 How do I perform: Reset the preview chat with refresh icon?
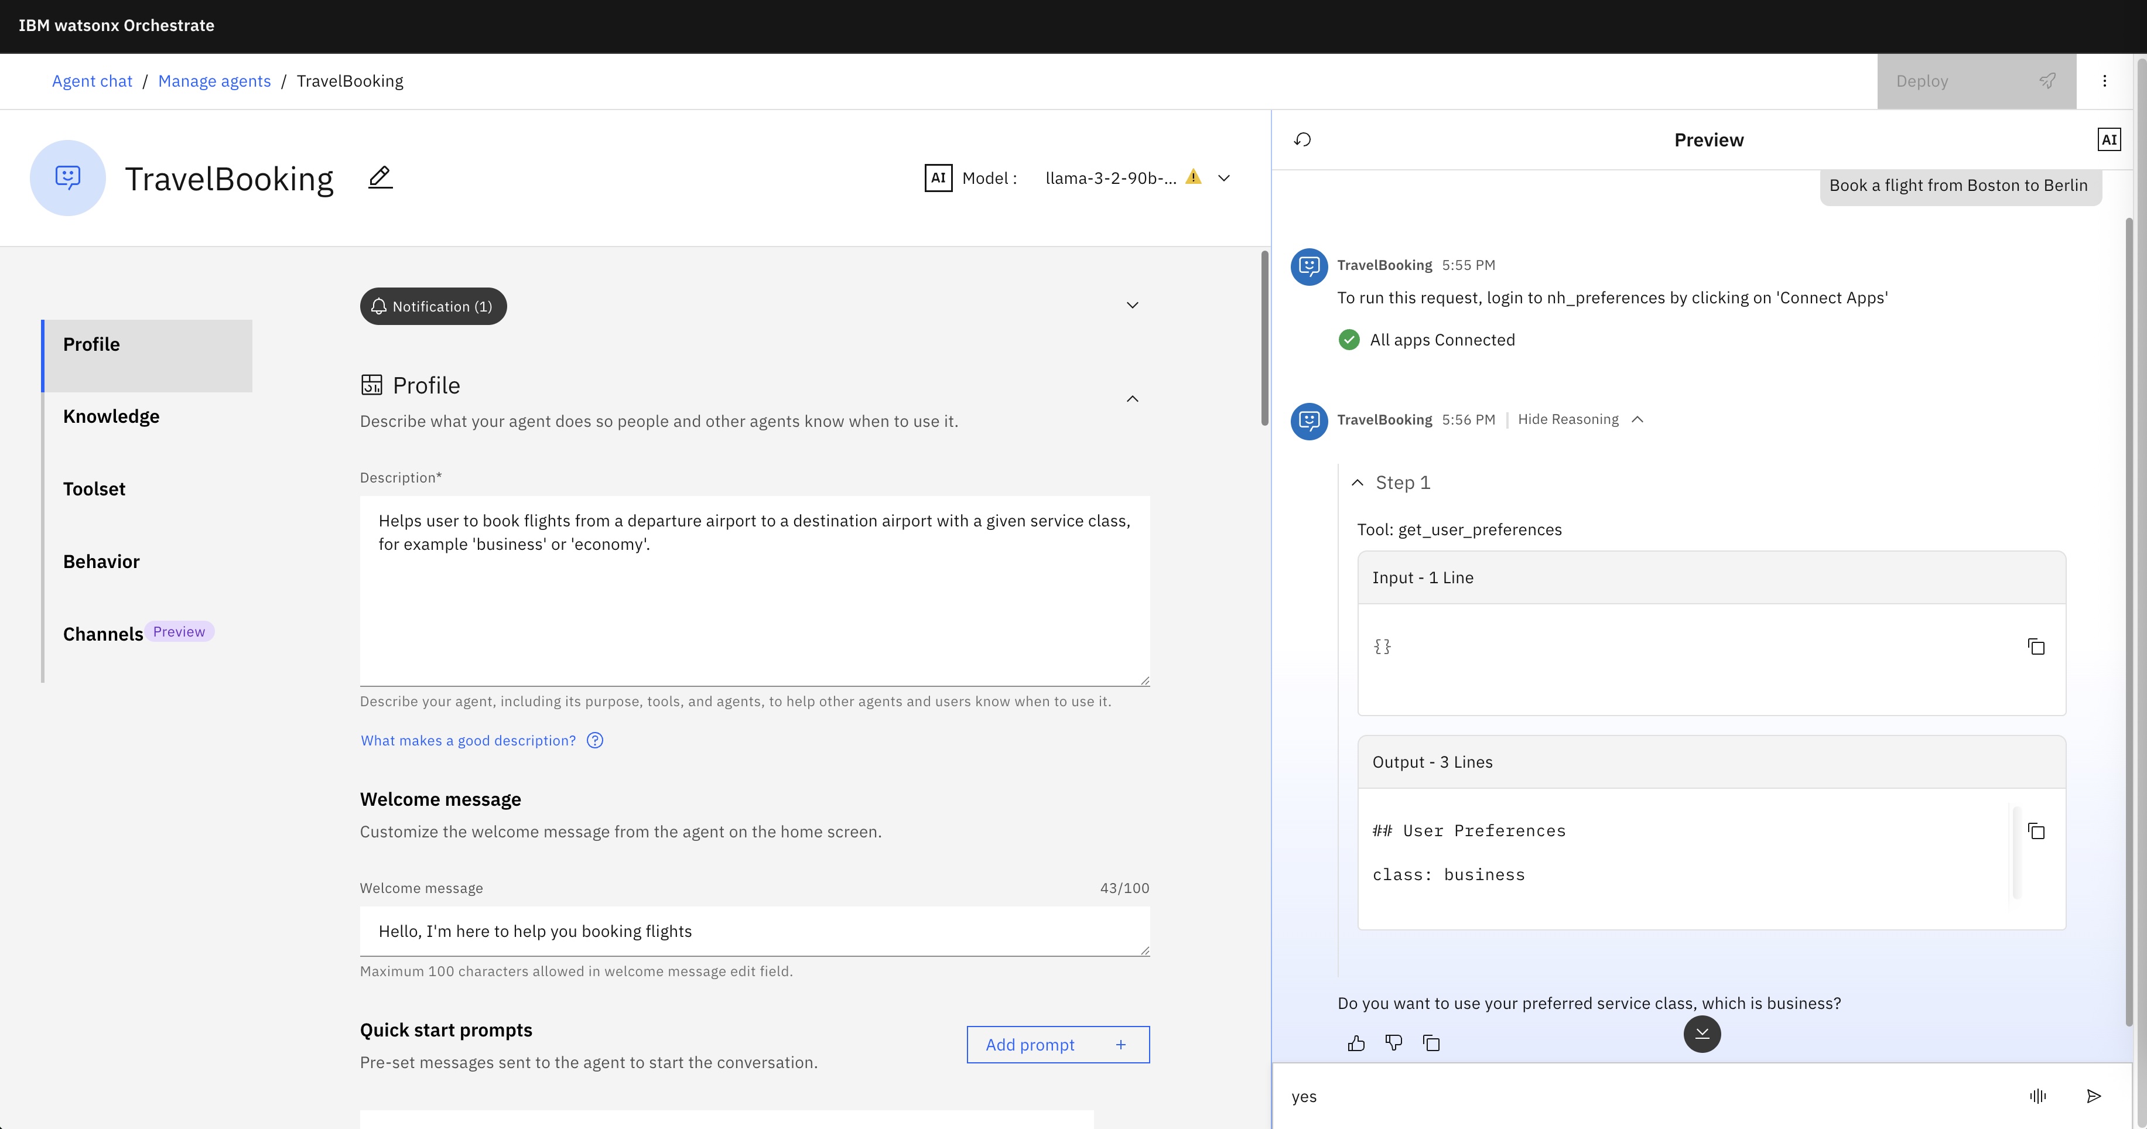tap(1302, 140)
